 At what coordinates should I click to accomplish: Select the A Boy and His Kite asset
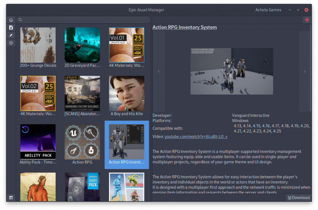point(127,96)
